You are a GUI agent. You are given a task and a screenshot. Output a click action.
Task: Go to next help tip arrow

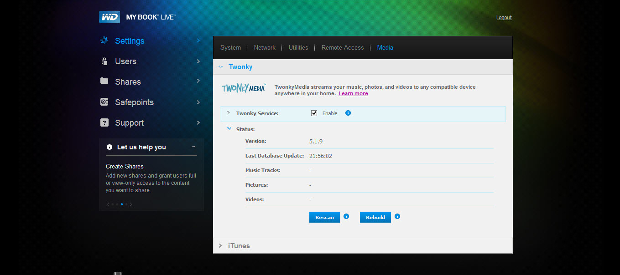pos(131,204)
